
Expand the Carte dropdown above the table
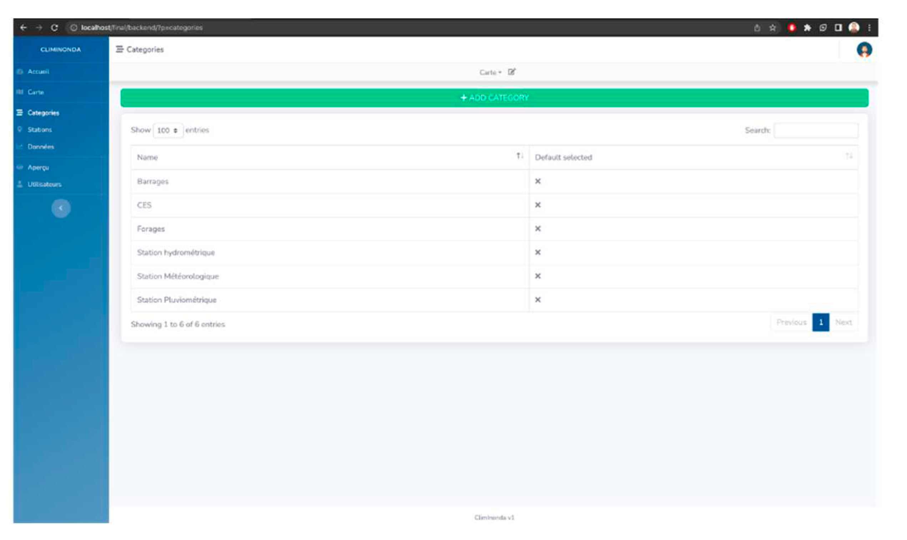(490, 72)
